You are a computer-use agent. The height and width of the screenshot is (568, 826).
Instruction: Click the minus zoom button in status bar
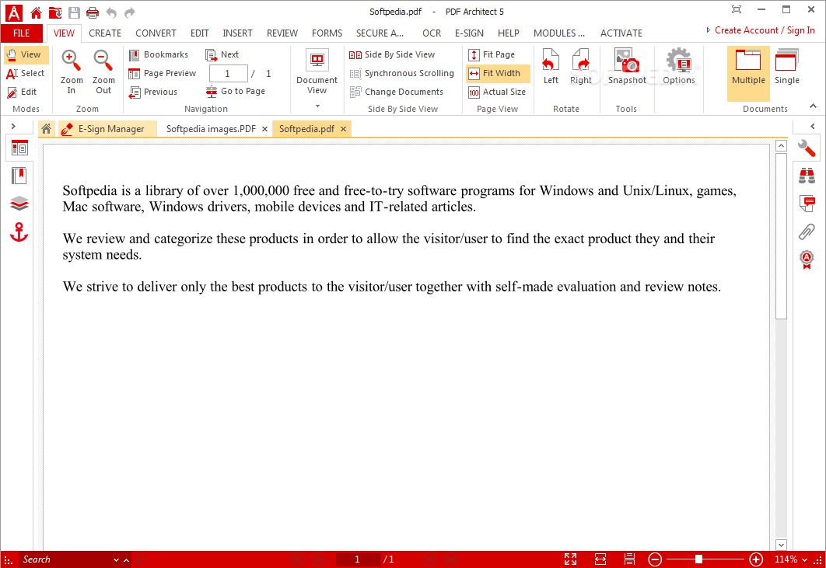coord(655,559)
